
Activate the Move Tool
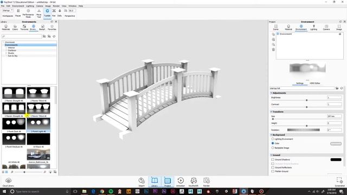tap(39, 13)
